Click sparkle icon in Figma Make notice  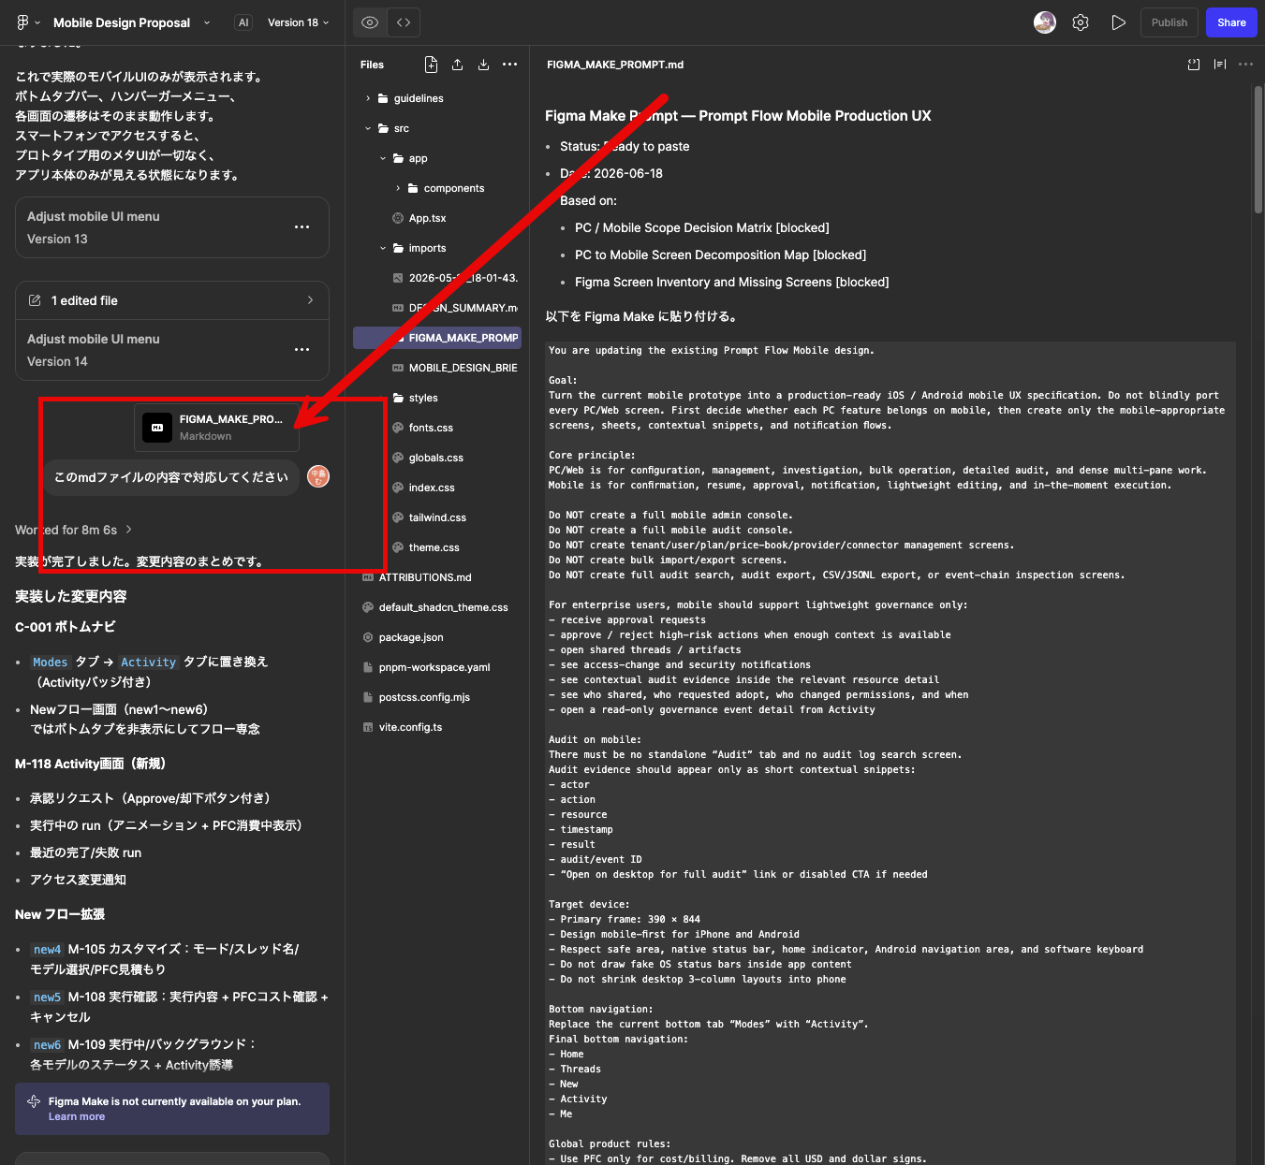pos(34,1101)
